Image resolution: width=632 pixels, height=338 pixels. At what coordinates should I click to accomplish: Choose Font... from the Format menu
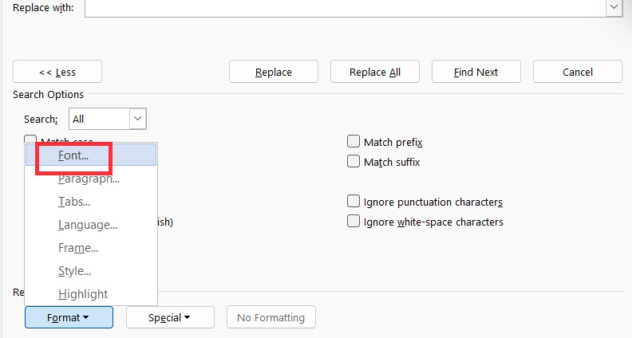click(x=73, y=156)
